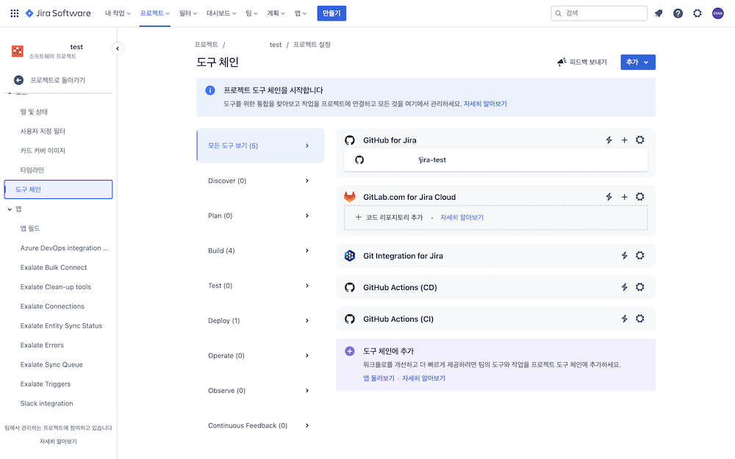Viewport: 735px width, 459px height.
Task: Select the Continuous Feedback (0) category
Action: [260, 425]
